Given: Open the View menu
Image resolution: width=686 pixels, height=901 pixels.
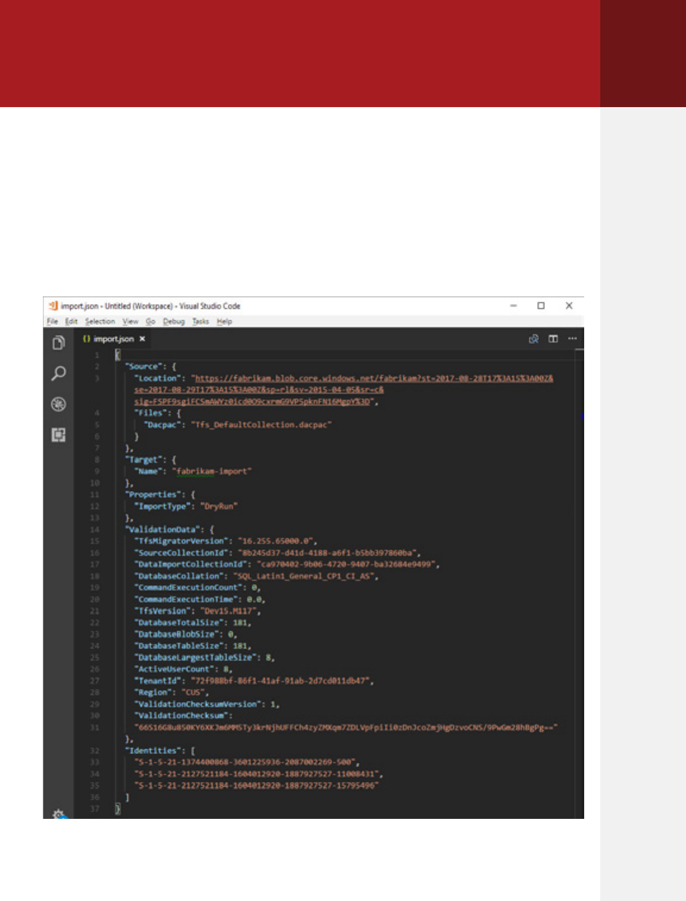Looking at the screenshot, I should [x=130, y=321].
